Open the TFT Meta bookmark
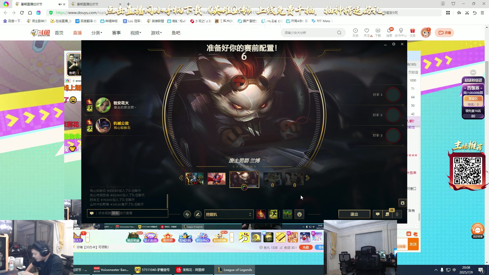The image size is (489, 275). [322, 21]
